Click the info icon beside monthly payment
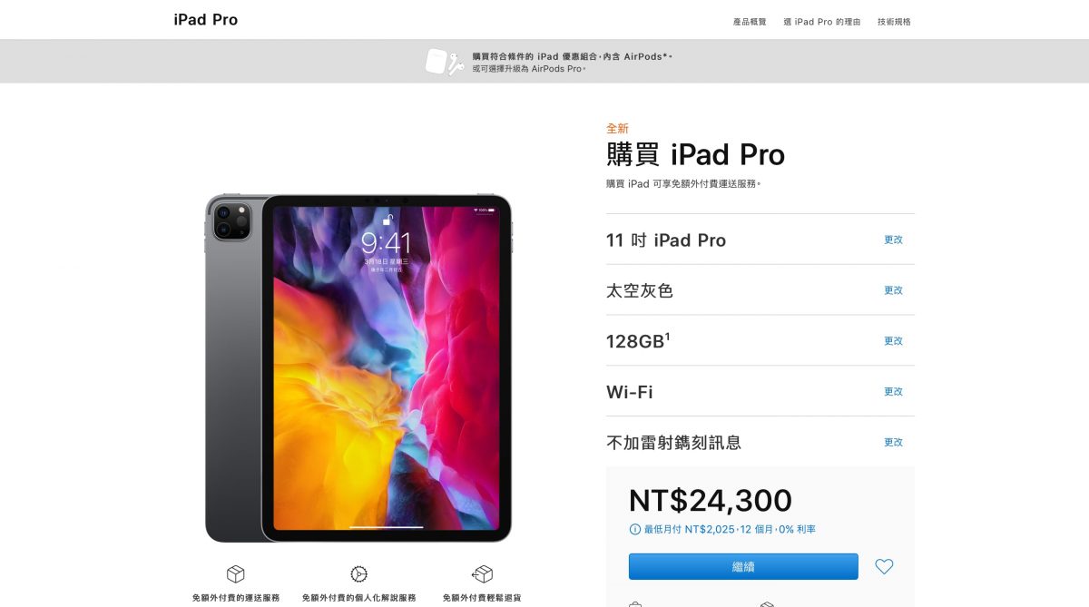The height and width of the screenshot is (607, 1089). click(634, 529)
